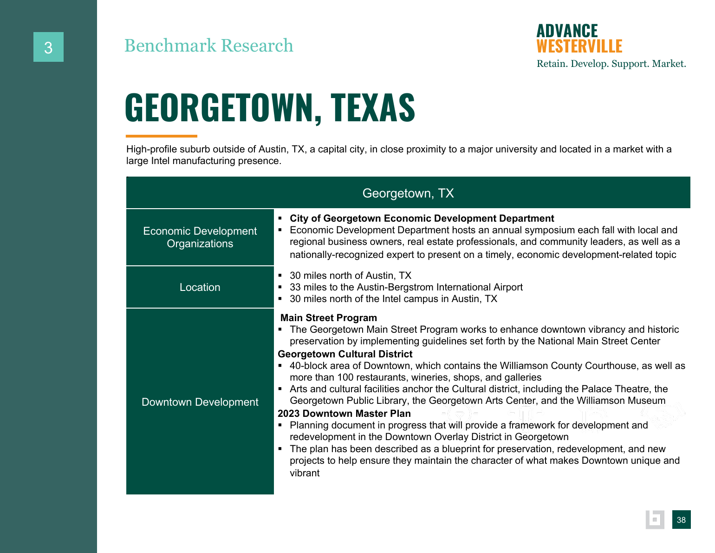Select the Economic Development Organizations row label
The width and height of the screenshot is (715, 553).
pos(200,237)
